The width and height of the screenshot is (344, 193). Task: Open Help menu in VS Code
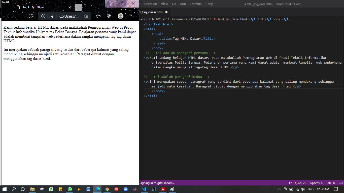(210, 4)
